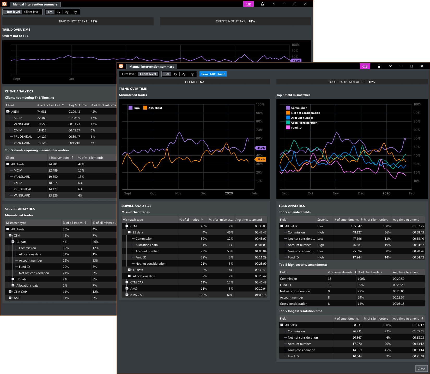Viewport: 430px width, 374px height.
Task: Click the lock icon in the front window title bar
Action: tap(379, 66)
